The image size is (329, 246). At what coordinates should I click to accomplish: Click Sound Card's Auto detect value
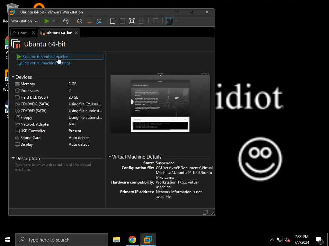pyautogui.click(x=79, y=138)
